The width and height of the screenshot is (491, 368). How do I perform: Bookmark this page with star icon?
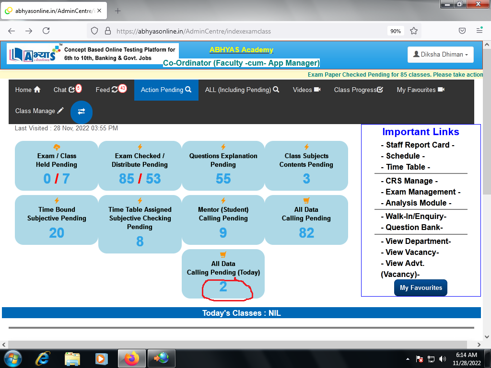point(414,31)
